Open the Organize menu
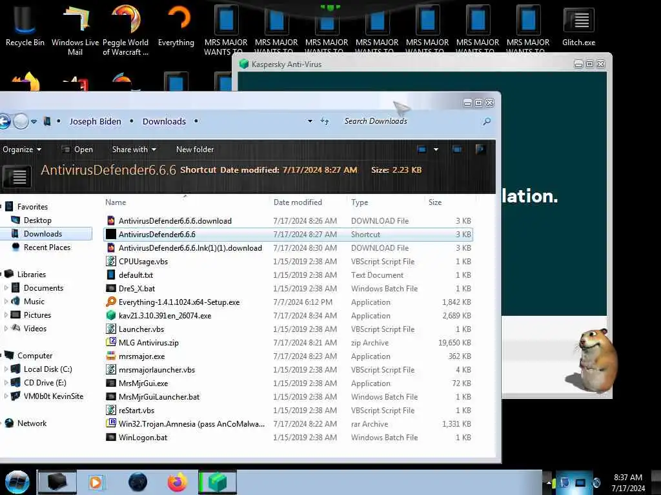Viewport: 661px width, 495px height. (22, 150)
